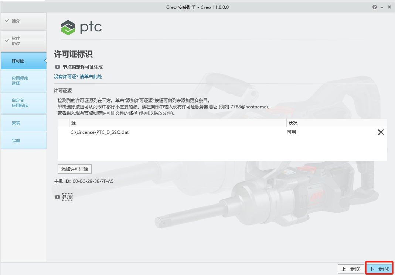Go to the 软件协议 step
Screen dimensions: 395x275
point(23,41)
